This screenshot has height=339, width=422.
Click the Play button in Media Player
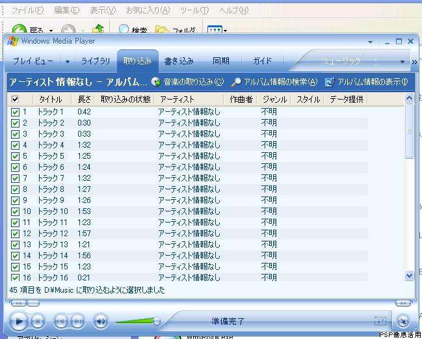pyautogui.click(x=19, y=321)
